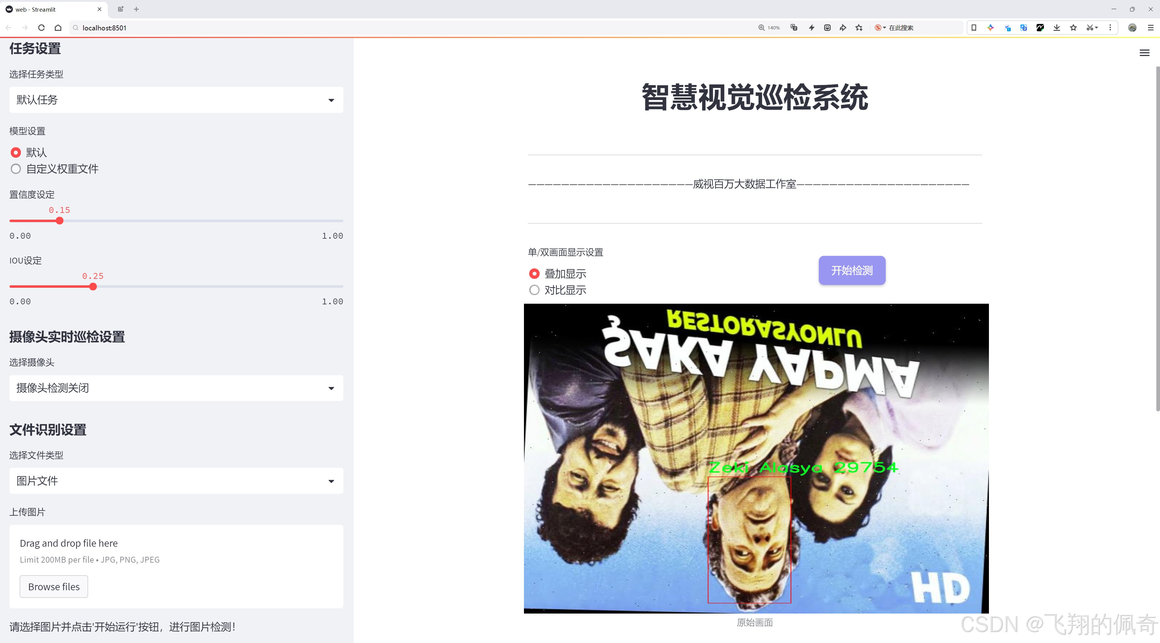Screen dimensions: 1160x643
Task: Click the browser back arrow
Action: coord(9,28)
